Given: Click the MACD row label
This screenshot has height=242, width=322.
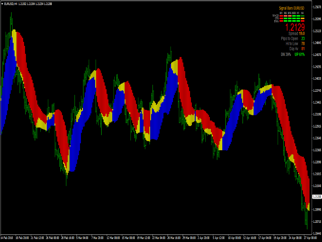Looking at the screenshot, I should (276, 16).
